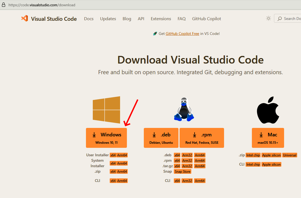Click the Visual Studio Code logo icon
The image size is (301, 198).
25,19
